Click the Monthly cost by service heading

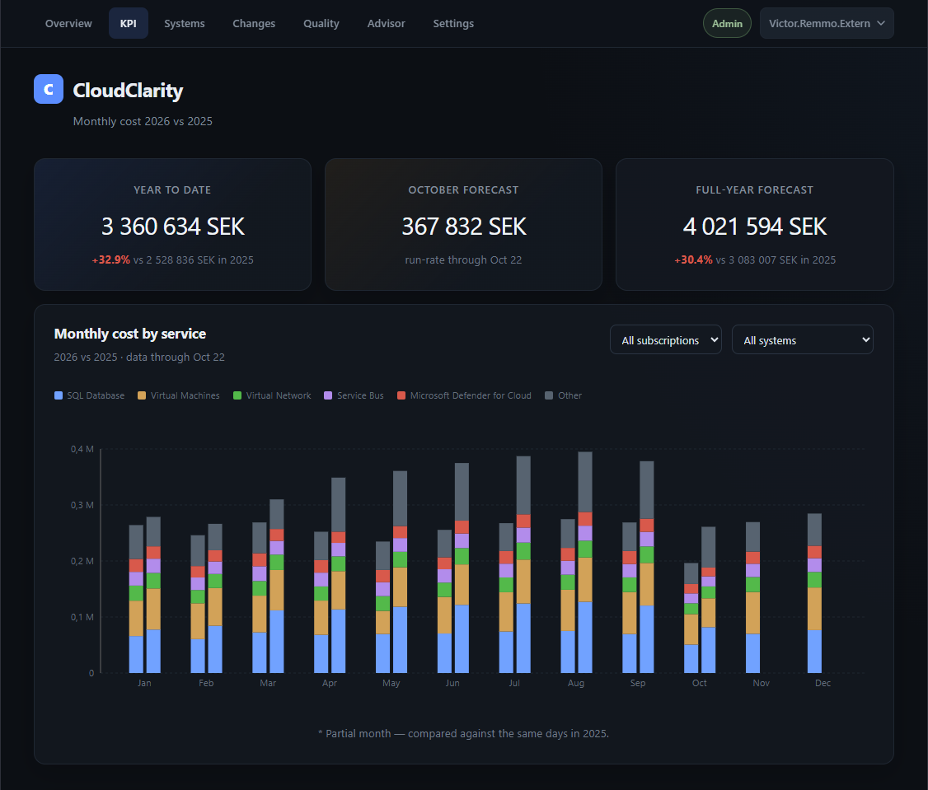pyautogui.click(x=130, y=334)
